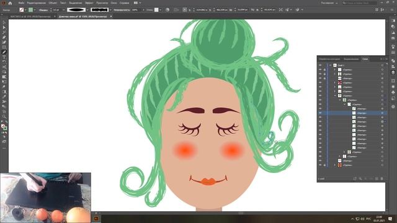The width and height of the screenshot is (397, 223).
Task: Click the Isolate Selected Object icon in control bar
Action: pyautogui.click(x=281, y=10)
